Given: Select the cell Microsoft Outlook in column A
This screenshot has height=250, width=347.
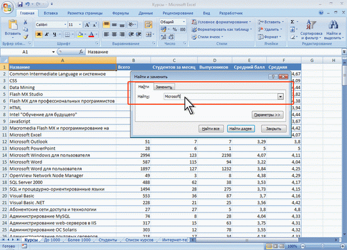Looking at the screenshot, I should point(63,142).
